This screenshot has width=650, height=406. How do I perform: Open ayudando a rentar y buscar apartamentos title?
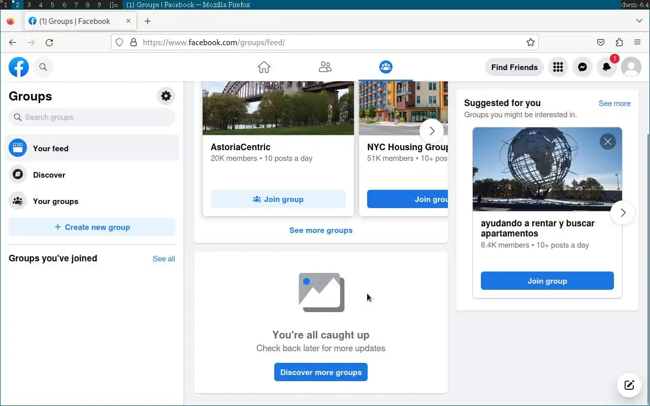[x=538, y=228]
